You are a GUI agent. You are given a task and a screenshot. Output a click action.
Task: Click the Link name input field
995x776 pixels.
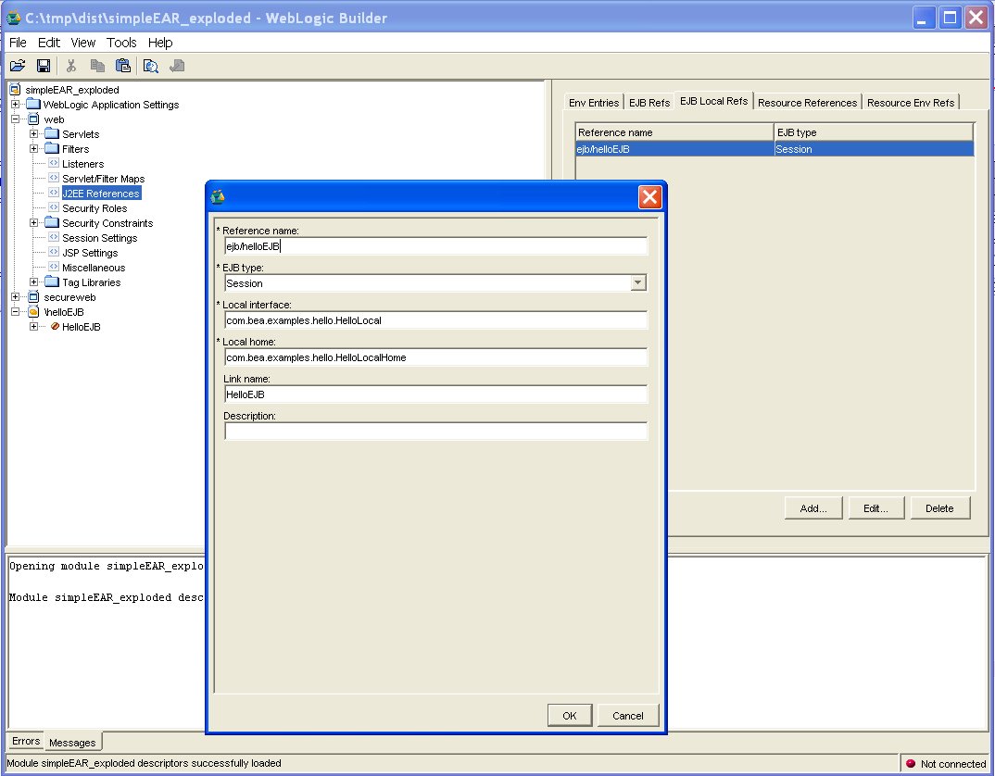coord(436,394)
